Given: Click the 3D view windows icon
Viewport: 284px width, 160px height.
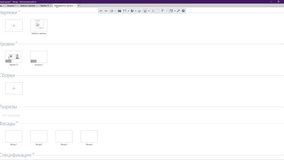Looking at the screenshot, I should pos(171,11).
